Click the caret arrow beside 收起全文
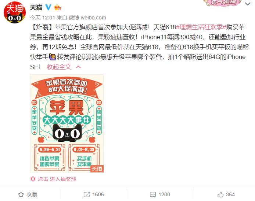 78,67
